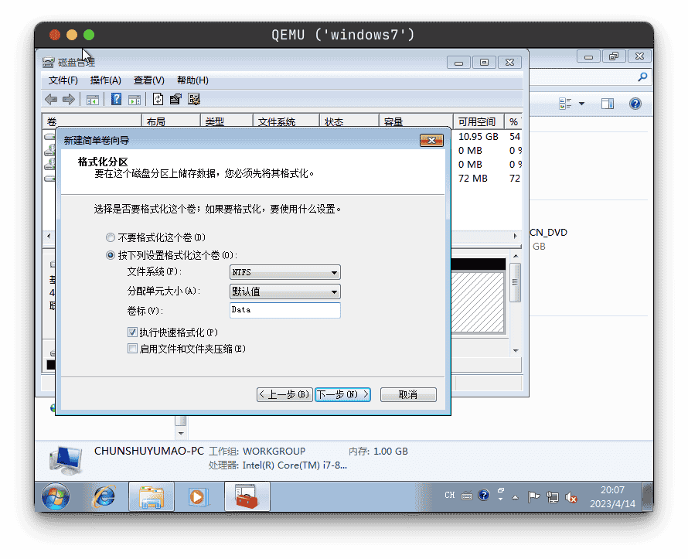This screenshot has width=688, height=559.
Task: Click the tray help question mark icon
Action: [483, 496]
